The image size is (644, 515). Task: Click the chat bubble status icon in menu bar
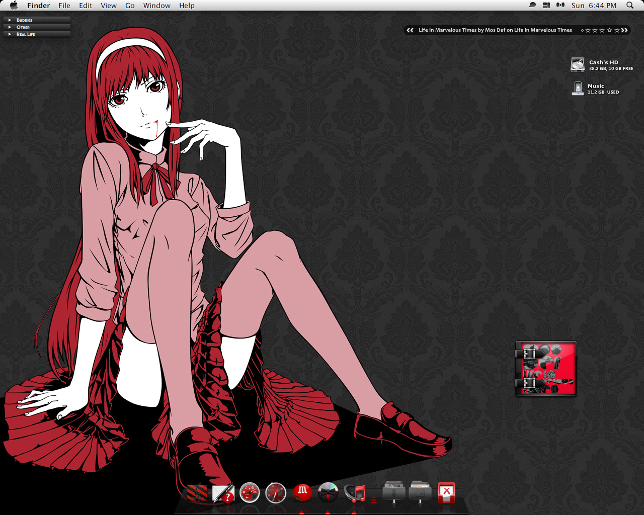tap(532, 6)
